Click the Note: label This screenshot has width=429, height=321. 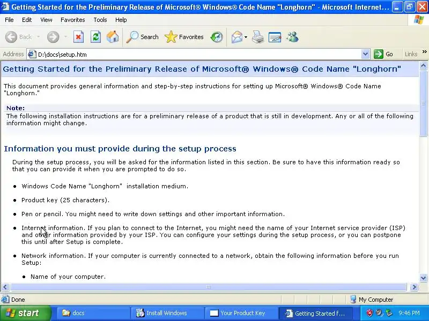click(x=16, y=108)
